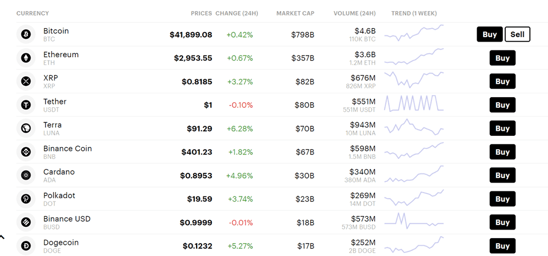Click Buy in the Binance Coin row
Image resolution: width=548 pixels, height=256 pixels.
point(502,152)
